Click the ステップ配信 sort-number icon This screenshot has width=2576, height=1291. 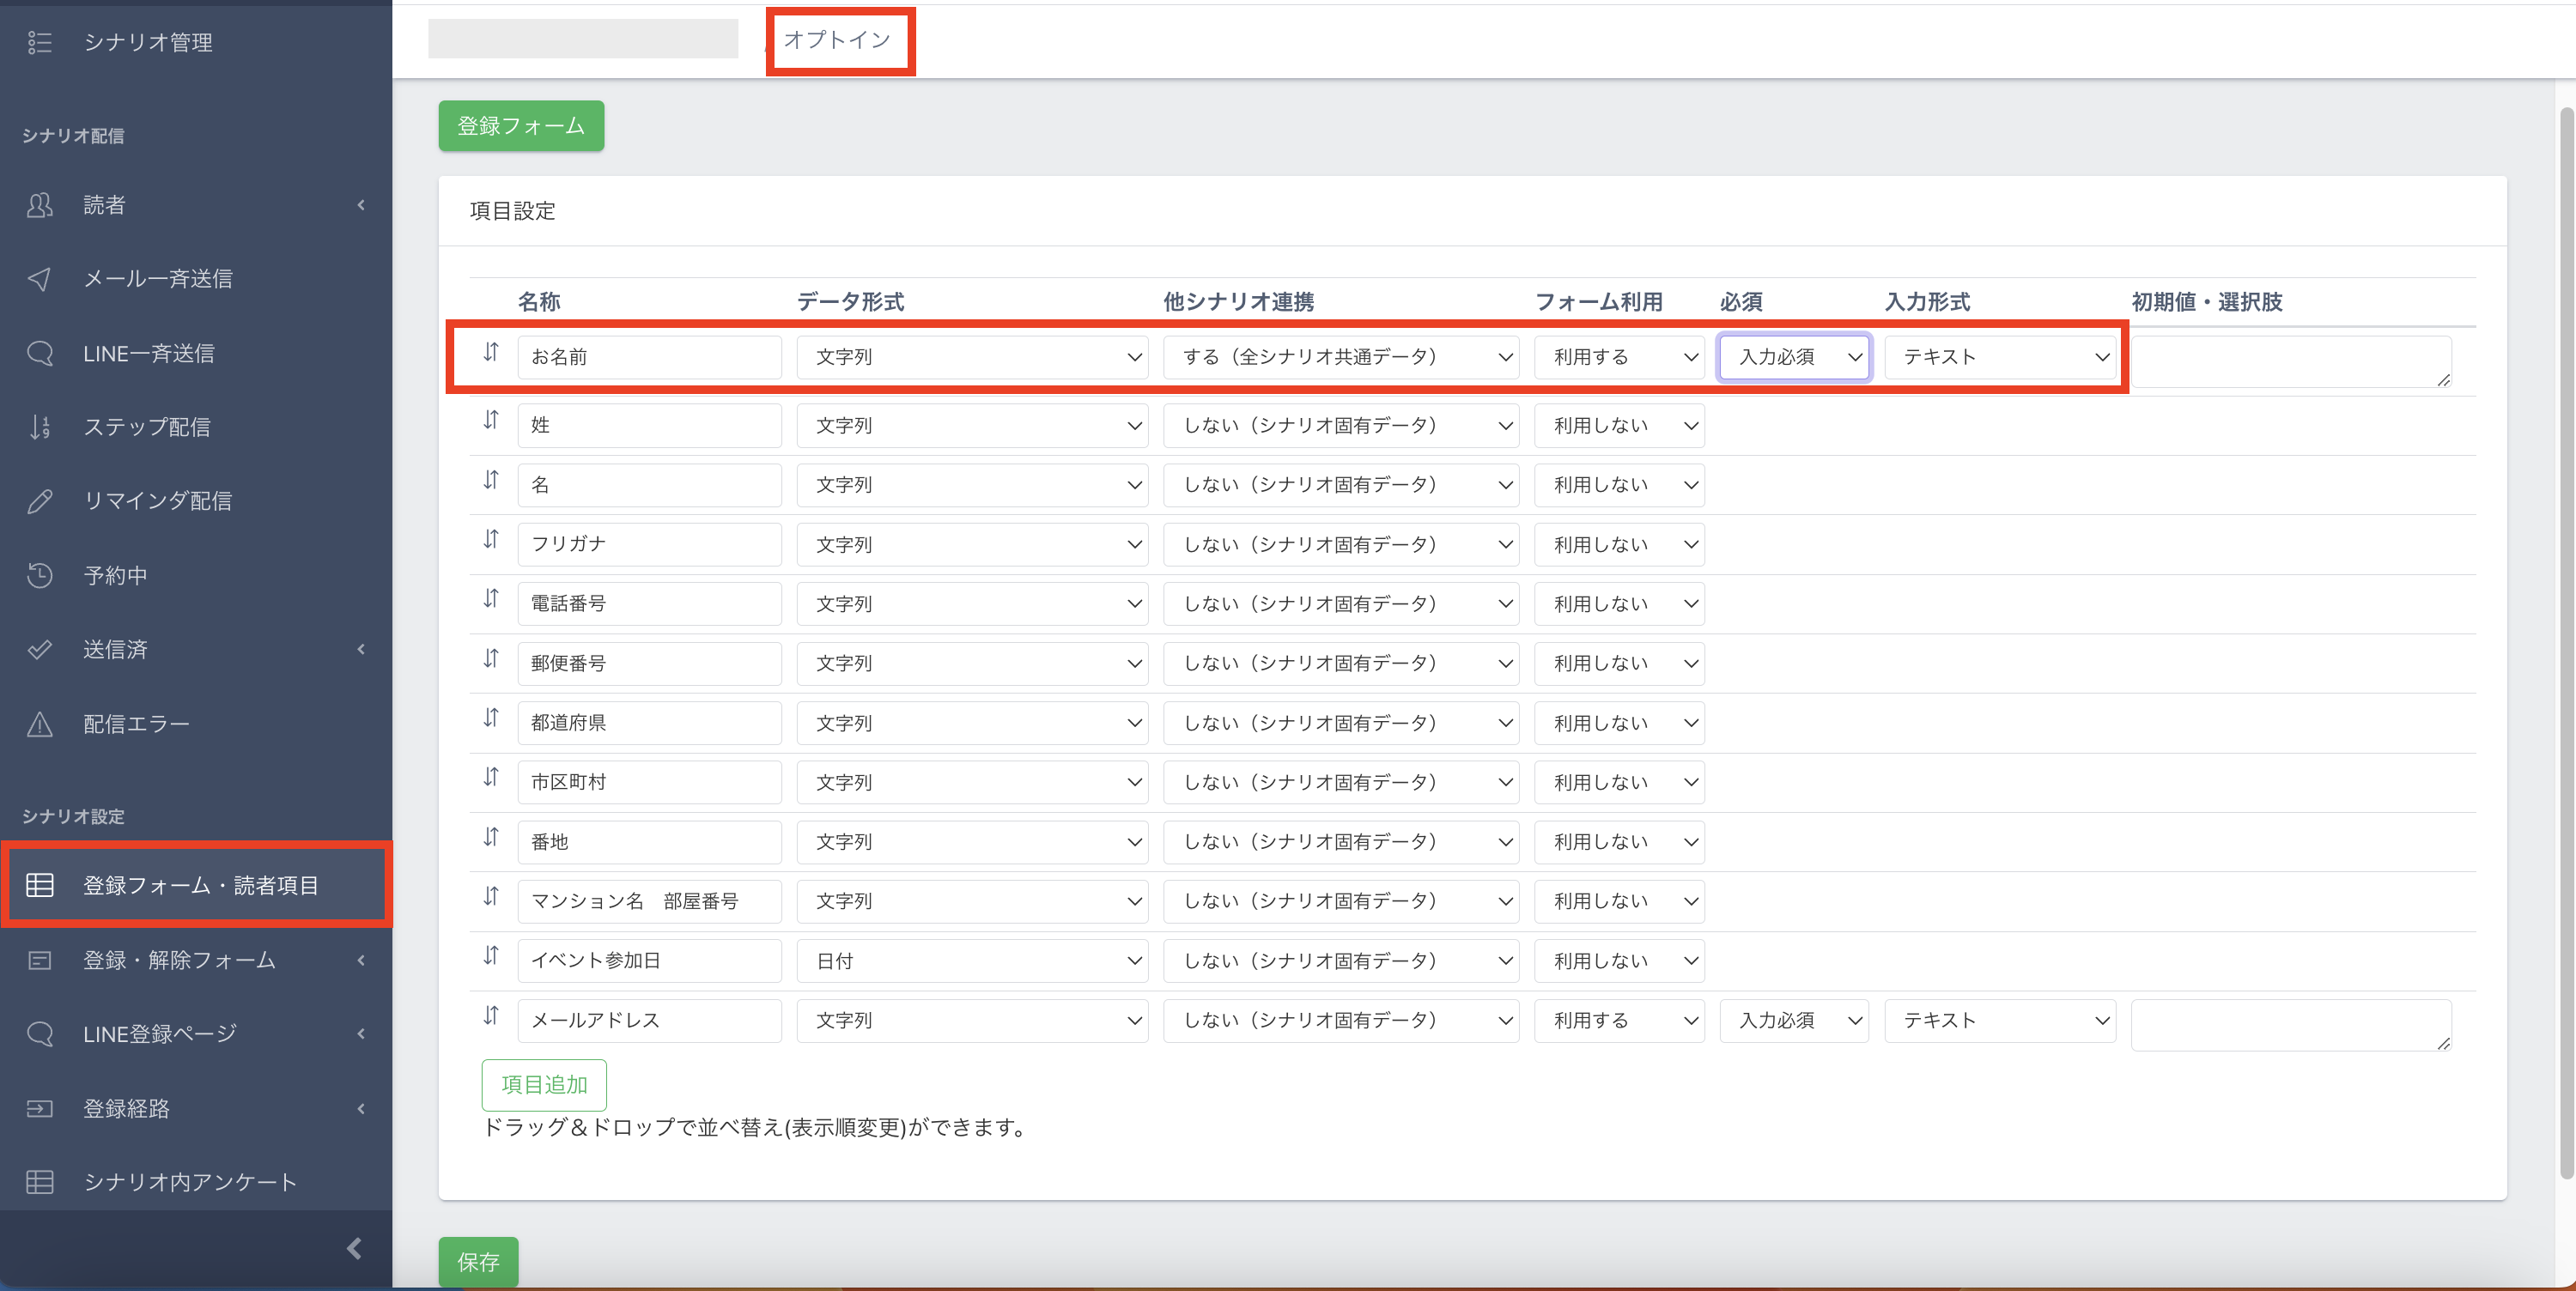pyautogui.click(x=39, y=427)
